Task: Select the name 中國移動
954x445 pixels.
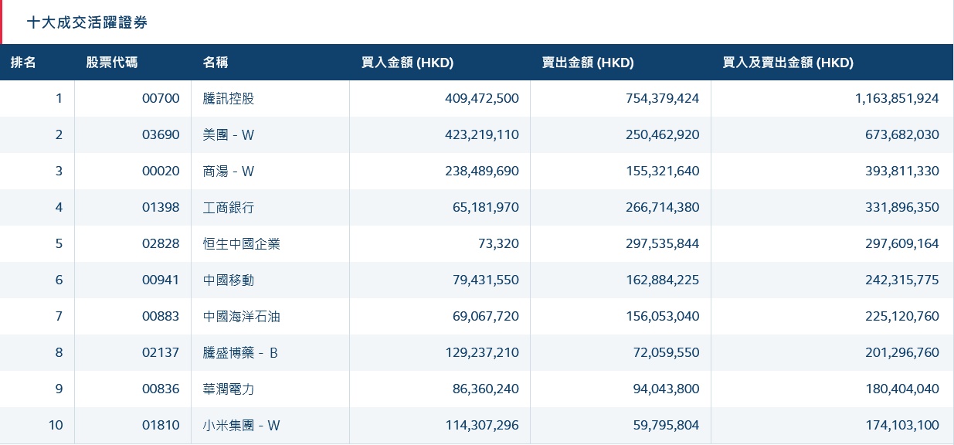Action: point(229,280)
